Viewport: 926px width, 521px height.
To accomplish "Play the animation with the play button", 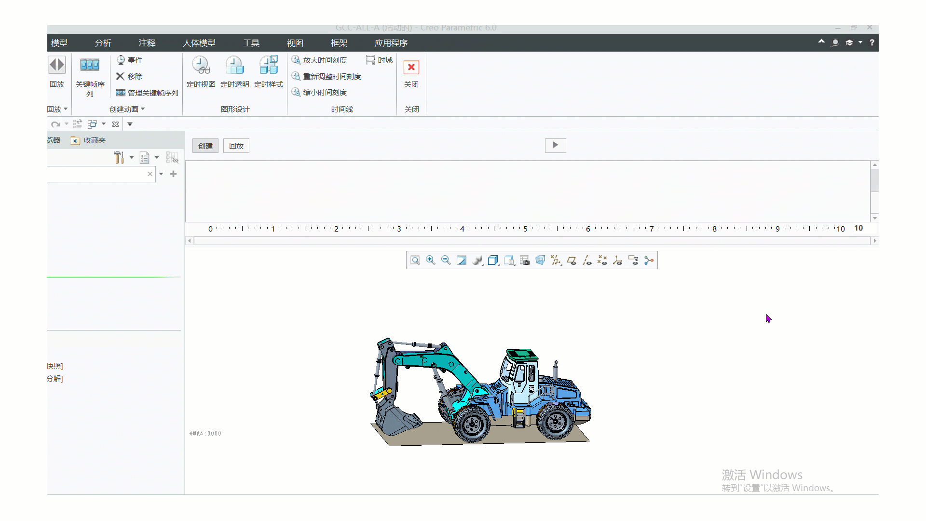I will [x=556, y=145].
